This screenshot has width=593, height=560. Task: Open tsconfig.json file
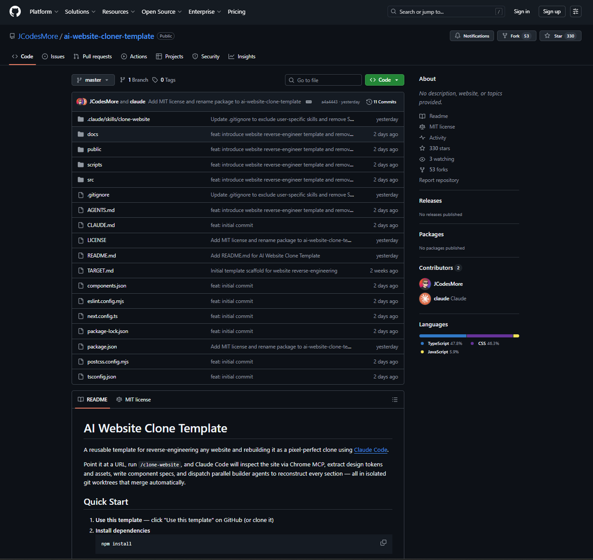pos(102,377)
